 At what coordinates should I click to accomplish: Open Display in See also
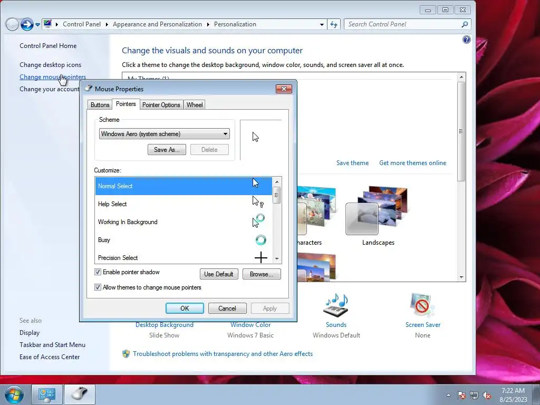pyautogui.click(x=30, y=333)
